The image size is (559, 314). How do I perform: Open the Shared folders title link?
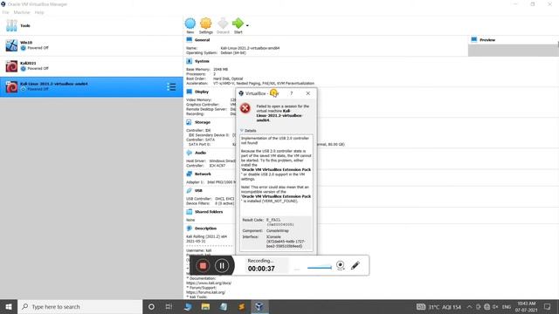[x=209, y=212]
